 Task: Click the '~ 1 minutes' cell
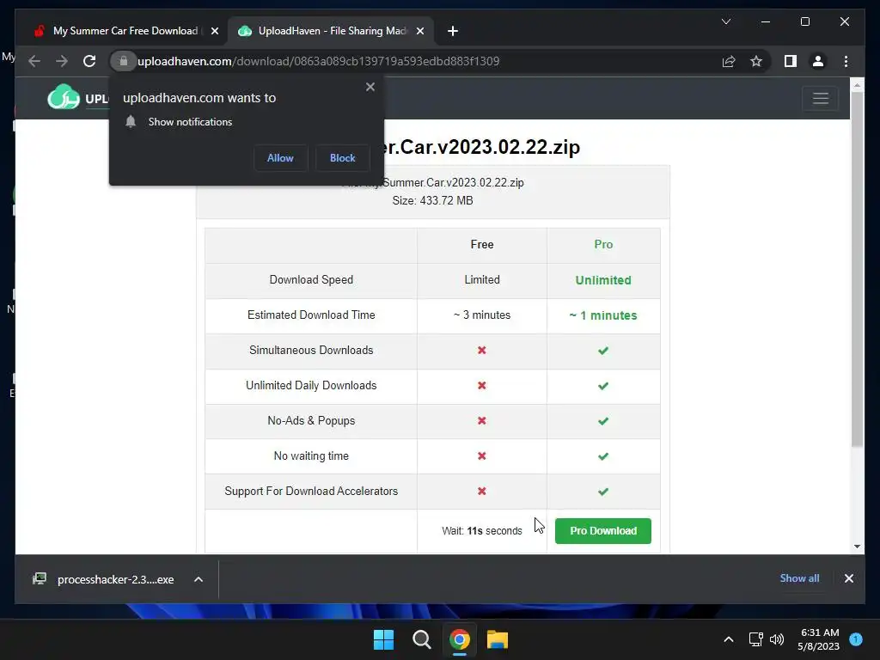603,315
